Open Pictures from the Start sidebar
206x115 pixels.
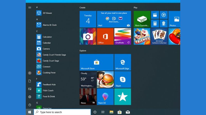30,89
